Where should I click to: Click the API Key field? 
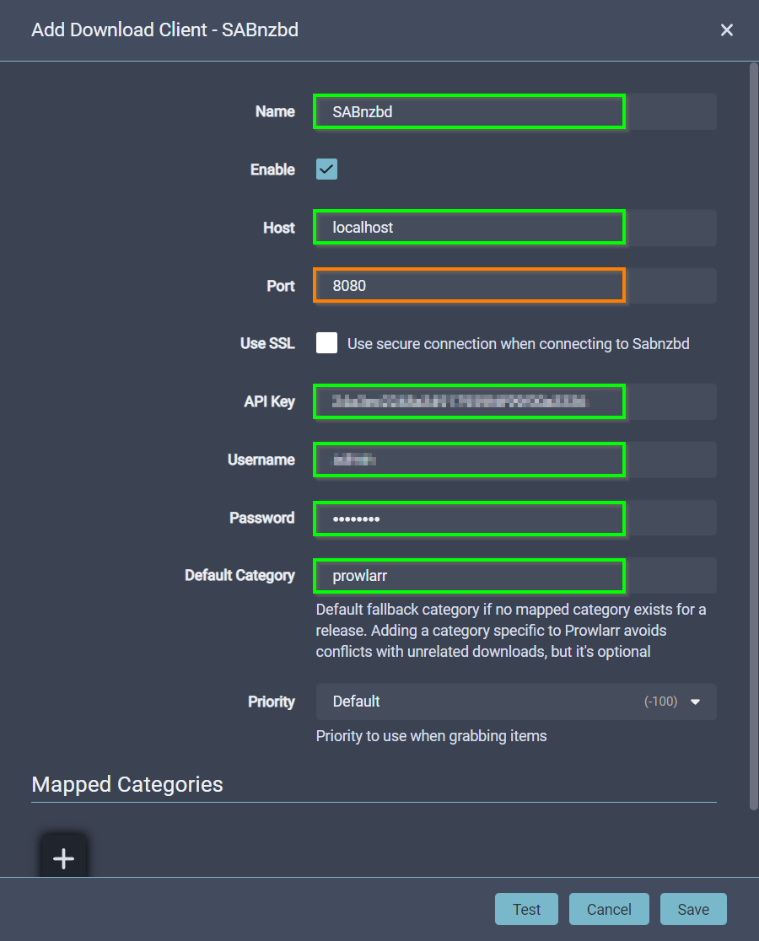point(469,401)
